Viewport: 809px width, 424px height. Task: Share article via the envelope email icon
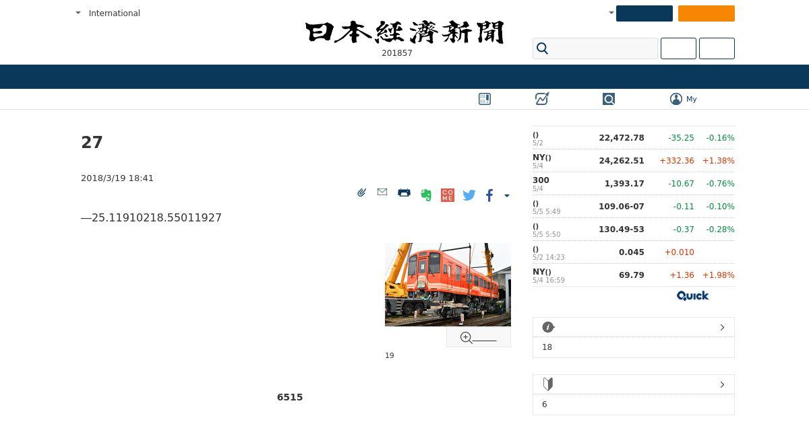pyautogui.click(x=382, y=192)
